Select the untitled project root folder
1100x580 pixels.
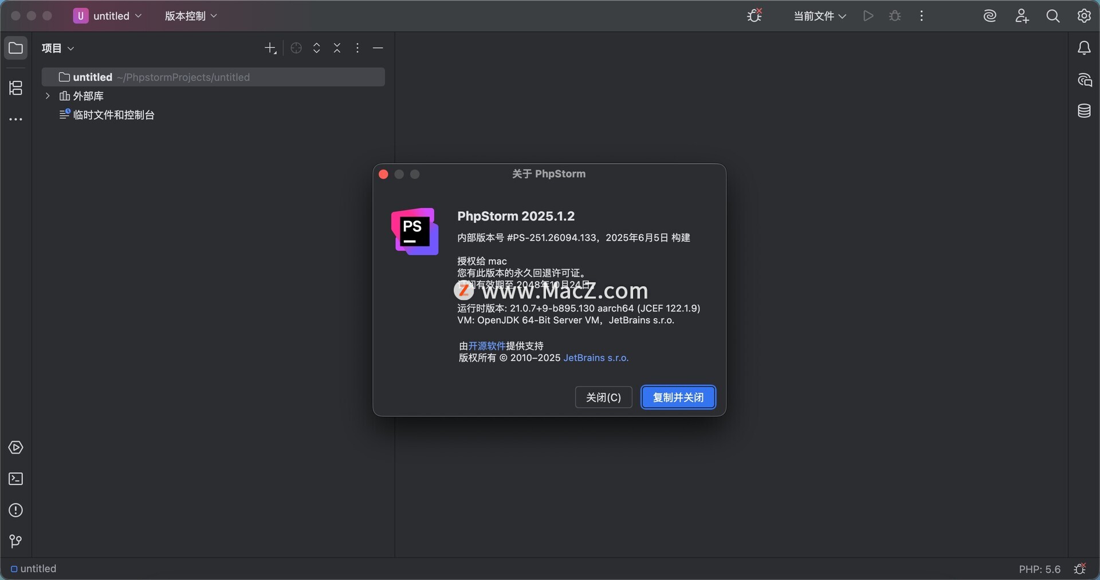point(213,77)
